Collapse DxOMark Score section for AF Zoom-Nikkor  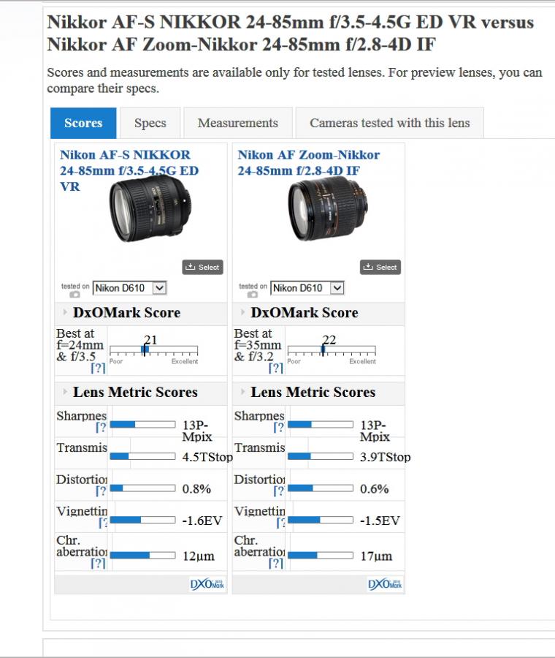pos(242,312)
